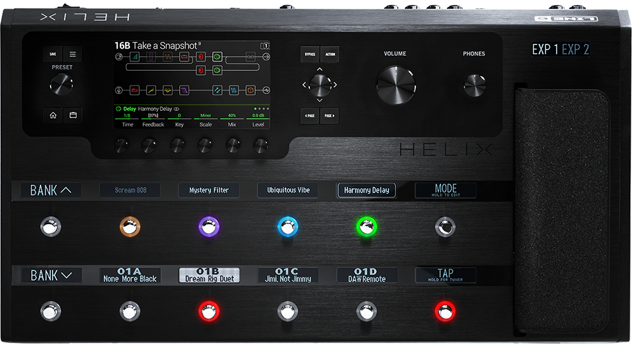This screenshot has width=634, height=345.
Task: Click the PRESET knob
Action: click(x=61, y=84)
